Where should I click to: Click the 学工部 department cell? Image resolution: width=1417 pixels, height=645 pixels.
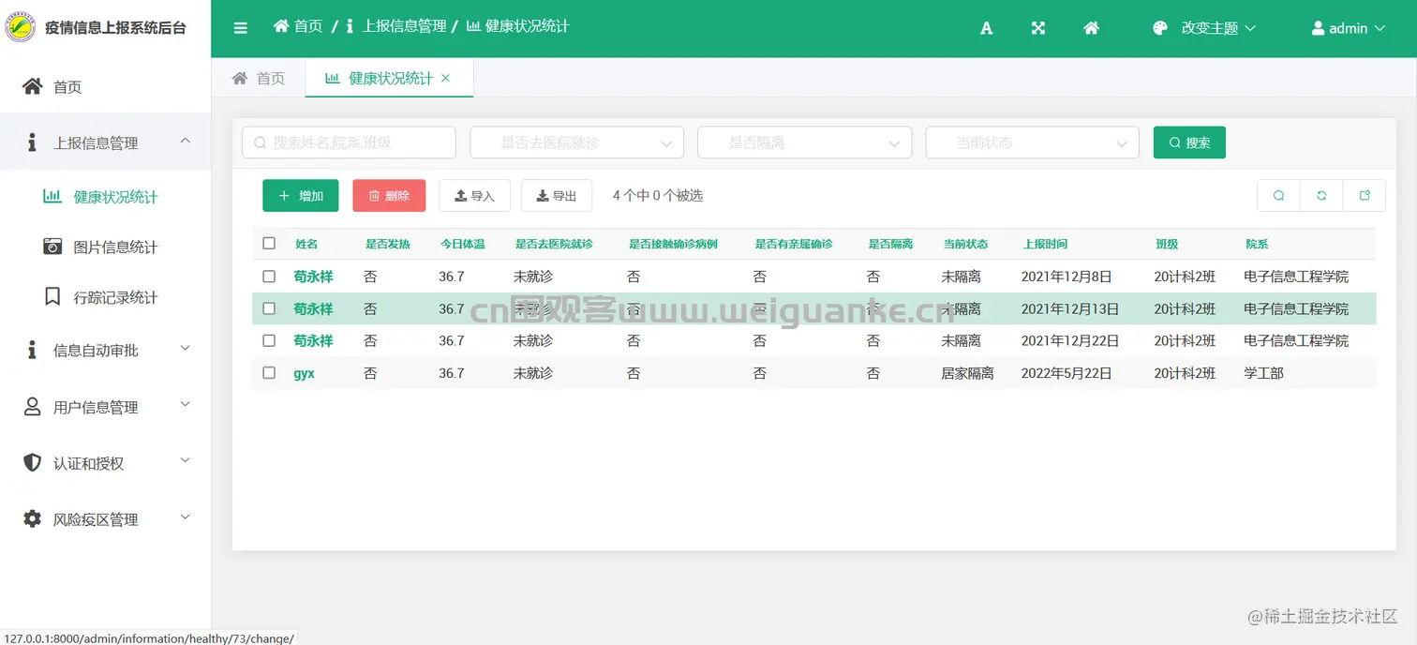[x=1263, y=372]
